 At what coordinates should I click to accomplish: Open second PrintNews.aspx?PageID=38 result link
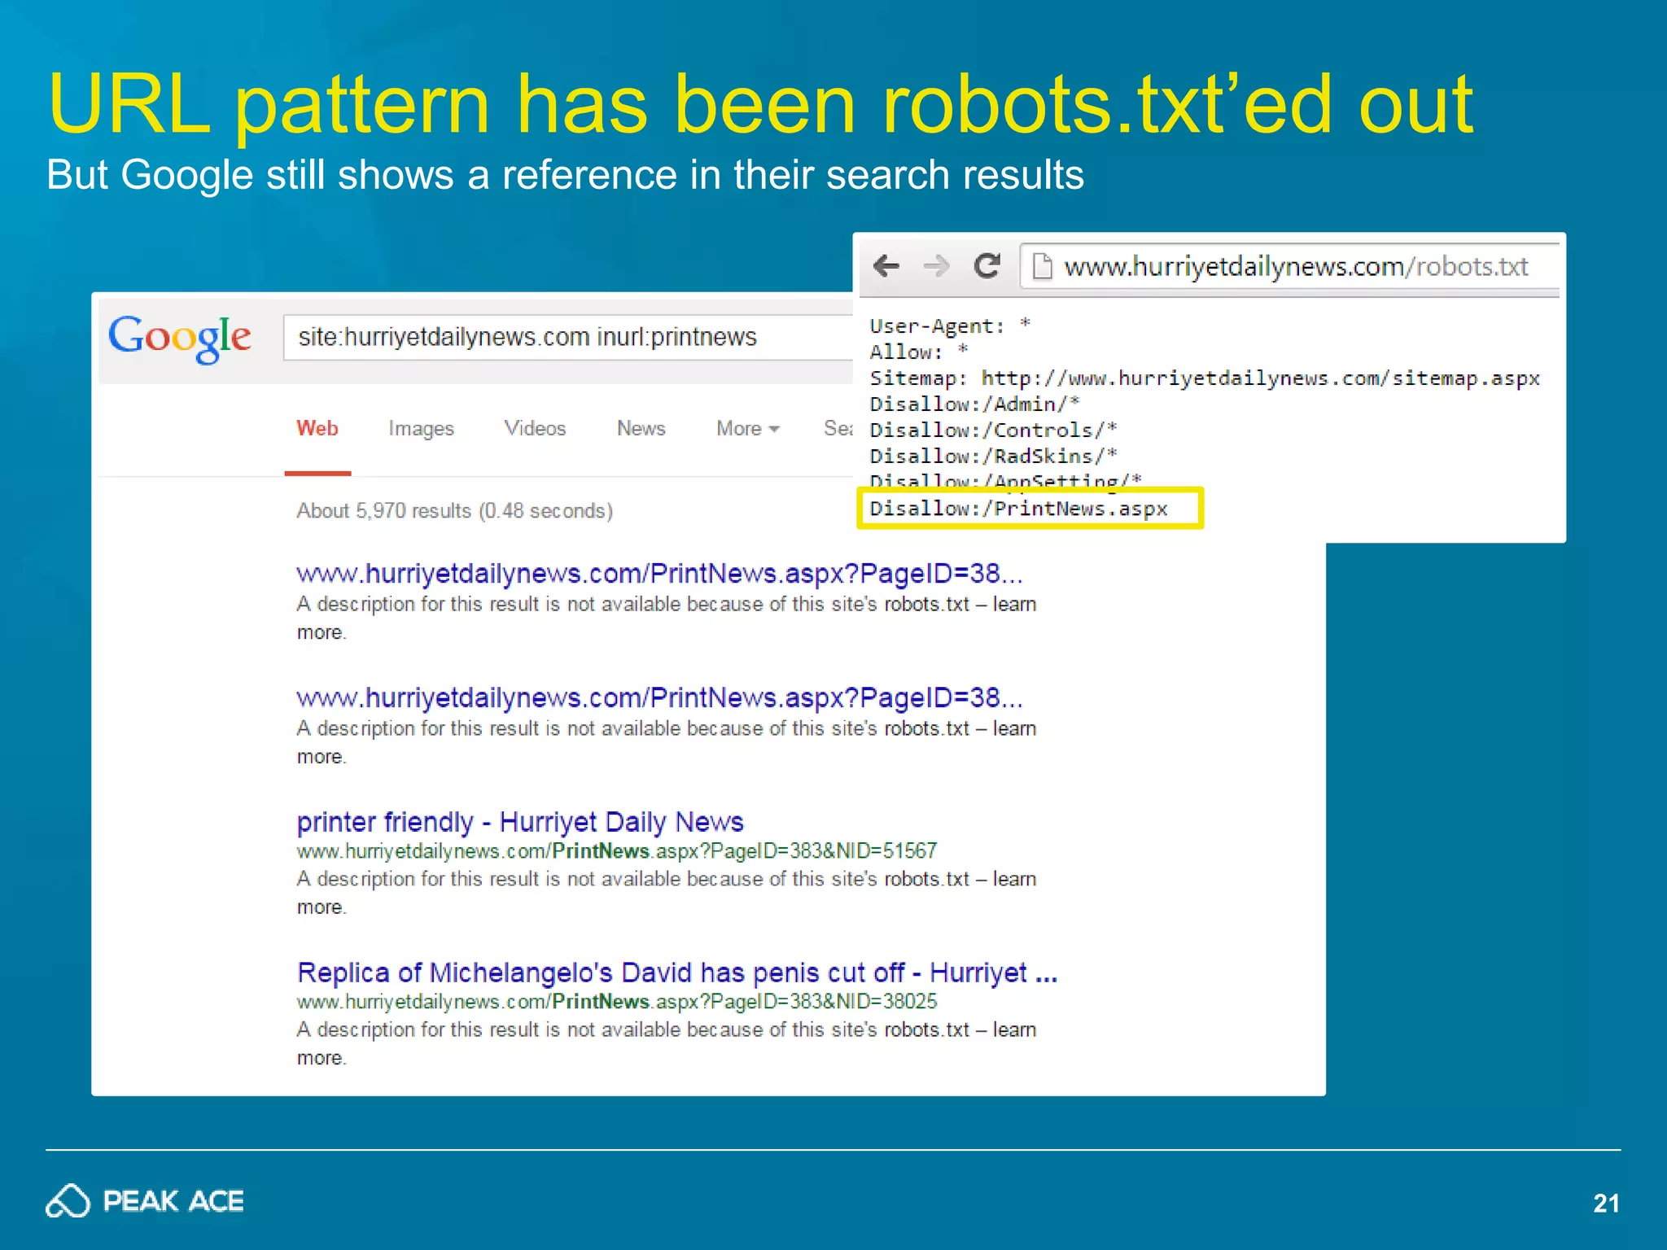[659, 698]
